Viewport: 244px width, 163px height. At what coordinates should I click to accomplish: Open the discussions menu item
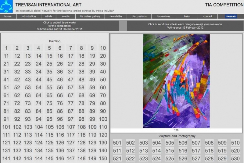tap(139, 16)
